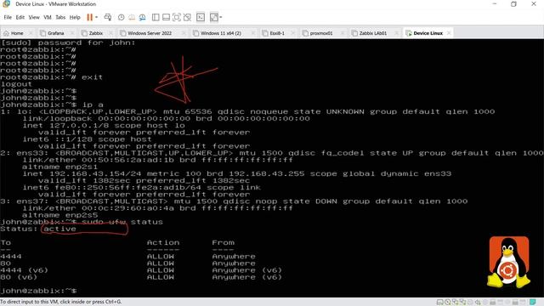544x306 pixels.
Task: Click the 'altname enp2s5' line
Action: tap(59, 215)
